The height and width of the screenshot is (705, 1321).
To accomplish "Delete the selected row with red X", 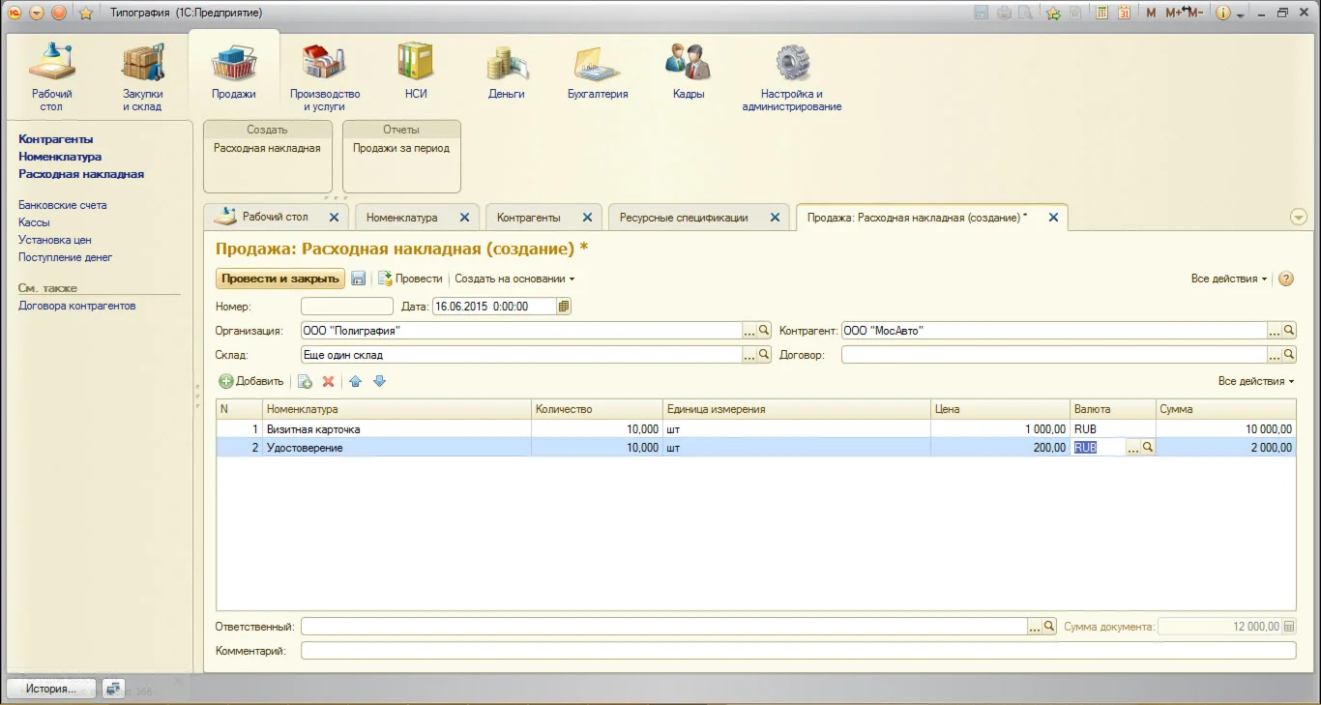I will point(329,381).
